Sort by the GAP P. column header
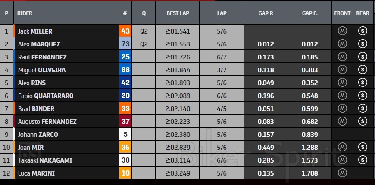 click(266, 13)
